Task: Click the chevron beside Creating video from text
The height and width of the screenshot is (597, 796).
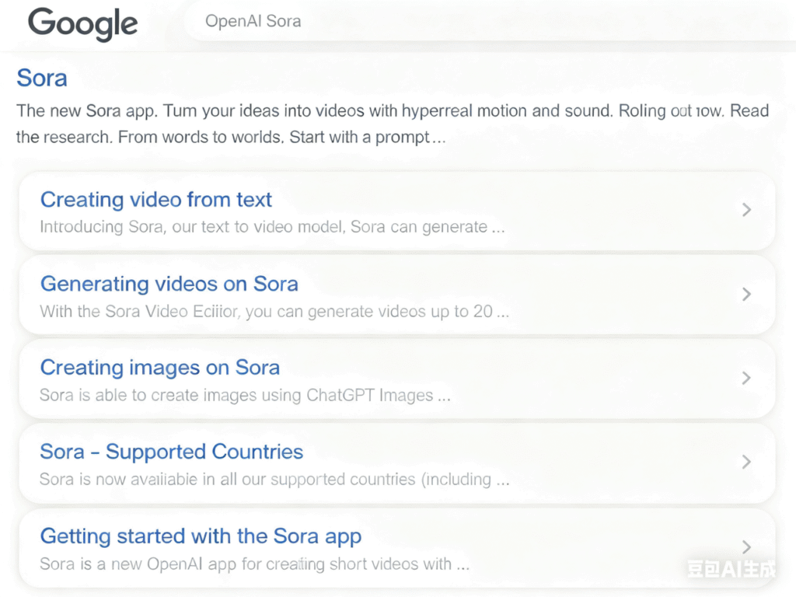Action: (x=746, y=210)
